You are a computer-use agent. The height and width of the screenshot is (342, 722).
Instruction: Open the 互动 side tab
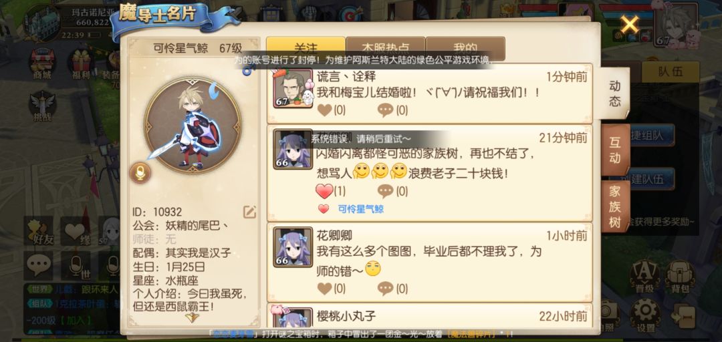click(x=615, y=150)
